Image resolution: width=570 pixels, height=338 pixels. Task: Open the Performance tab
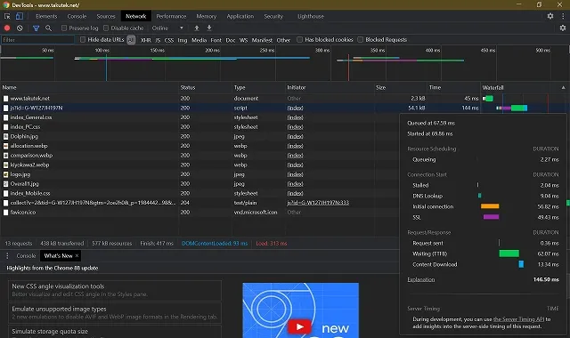(x=171, y=16)
